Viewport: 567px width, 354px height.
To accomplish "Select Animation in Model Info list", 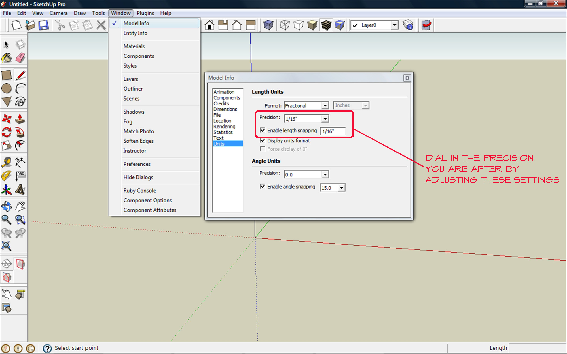I will pyautogui.click(x=228, y=92).
